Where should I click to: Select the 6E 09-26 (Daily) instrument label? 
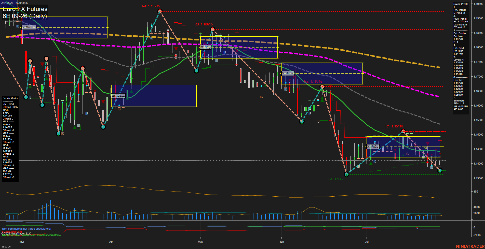[25, 16]
